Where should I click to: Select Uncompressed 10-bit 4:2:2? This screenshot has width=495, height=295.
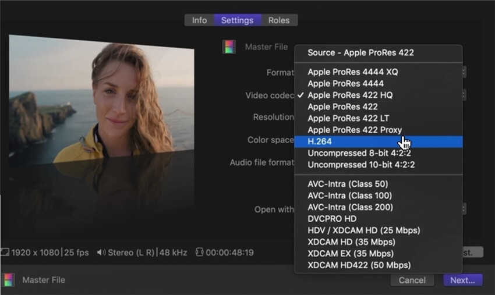coord(378,165)
